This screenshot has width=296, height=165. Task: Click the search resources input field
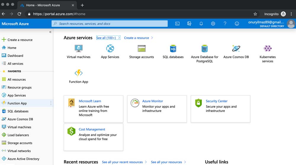point(110,24)
